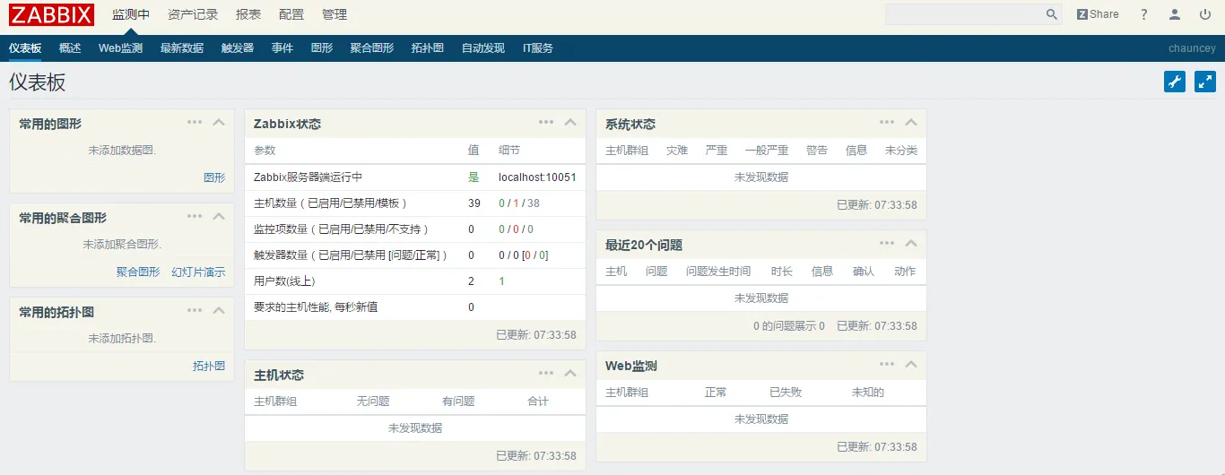This screenshot has height=475, width=1225.
Task: Open the 系统状态 widget dots menu
Action: [887, 122]
